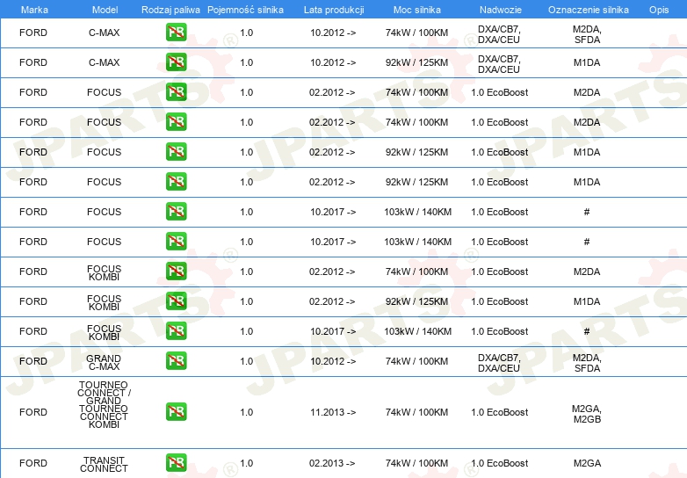This screenshot has width=687, height=478.
Task: Click 92kW / 125KM in FOCUS KOMBI row
Action: pos(416,301)
